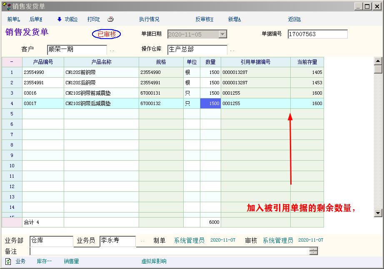Click the ellipsis lookup button beside 操作仓库 field

click(232, 50)
